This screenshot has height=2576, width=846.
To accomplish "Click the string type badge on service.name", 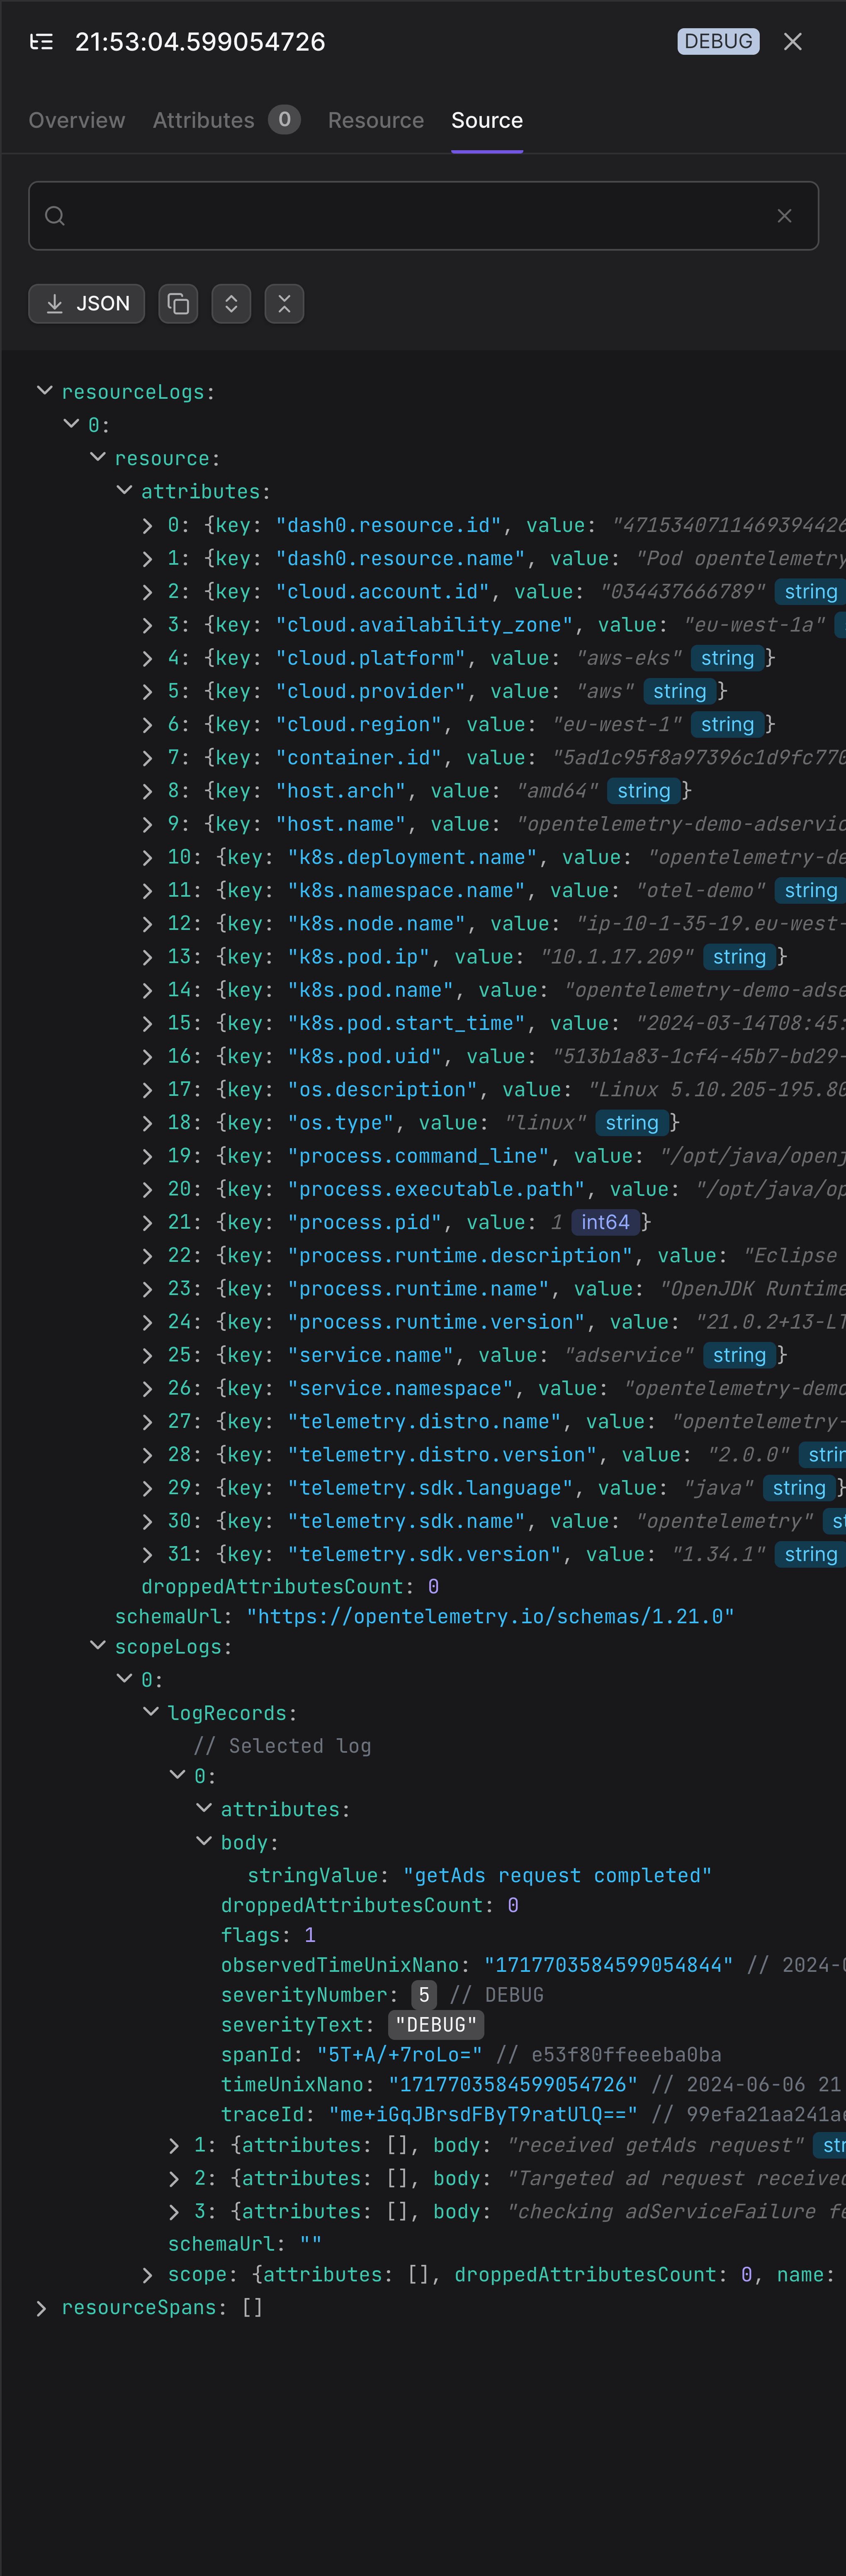I will pyautogui.click(x=739, y=1354).
